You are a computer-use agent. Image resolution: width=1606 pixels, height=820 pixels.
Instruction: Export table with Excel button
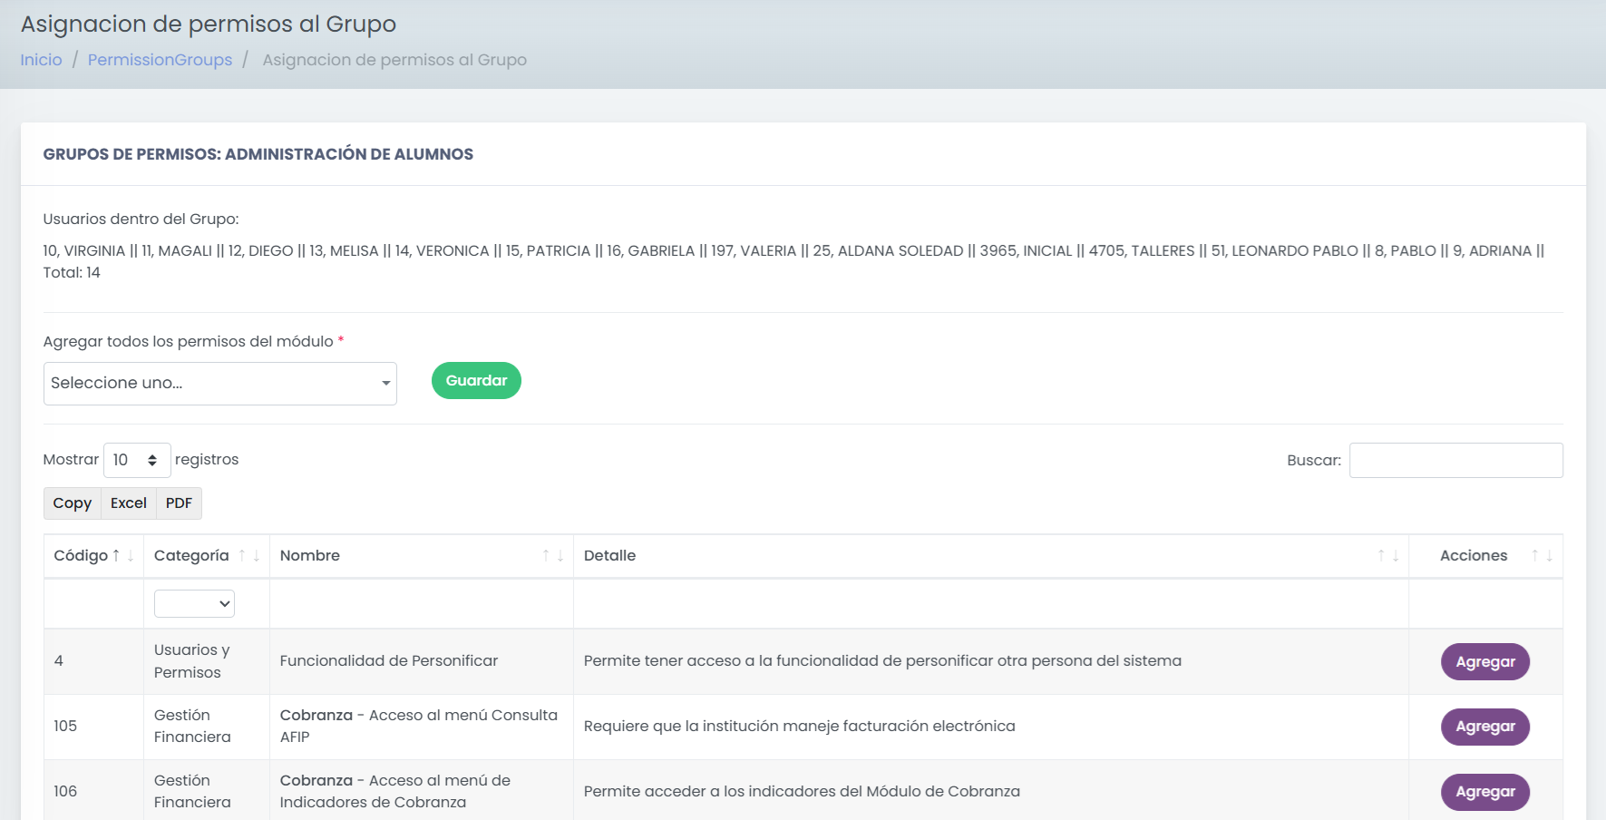129,503
